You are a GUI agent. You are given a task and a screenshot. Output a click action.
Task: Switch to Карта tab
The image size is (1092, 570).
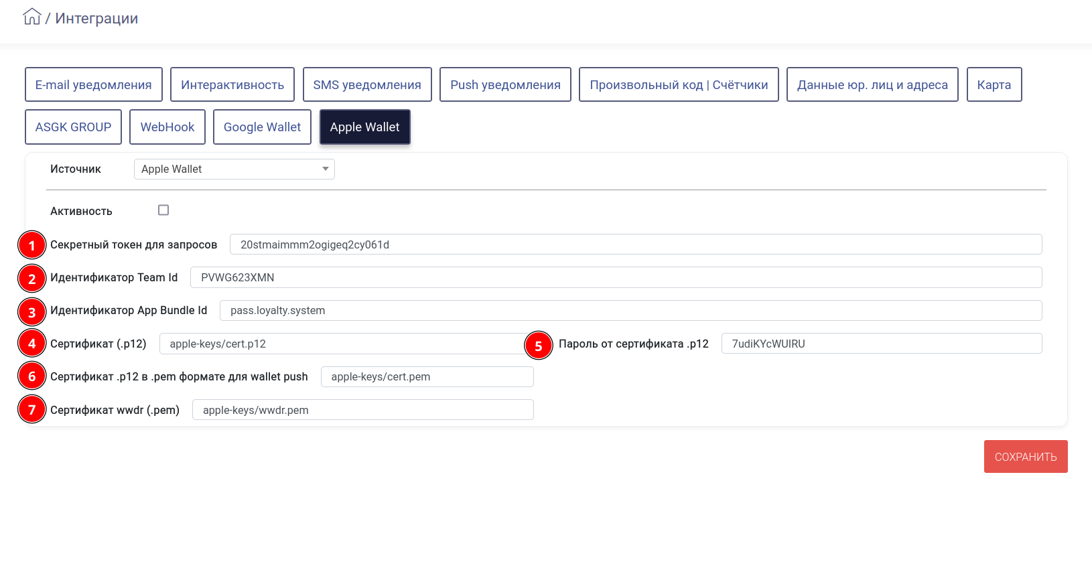coord(994,84)
